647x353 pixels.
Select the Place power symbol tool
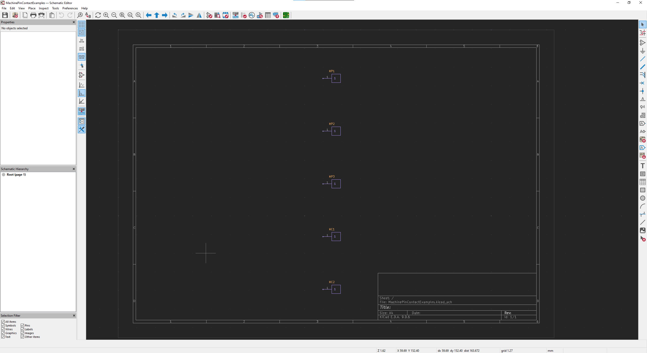(x=642, y=51)
